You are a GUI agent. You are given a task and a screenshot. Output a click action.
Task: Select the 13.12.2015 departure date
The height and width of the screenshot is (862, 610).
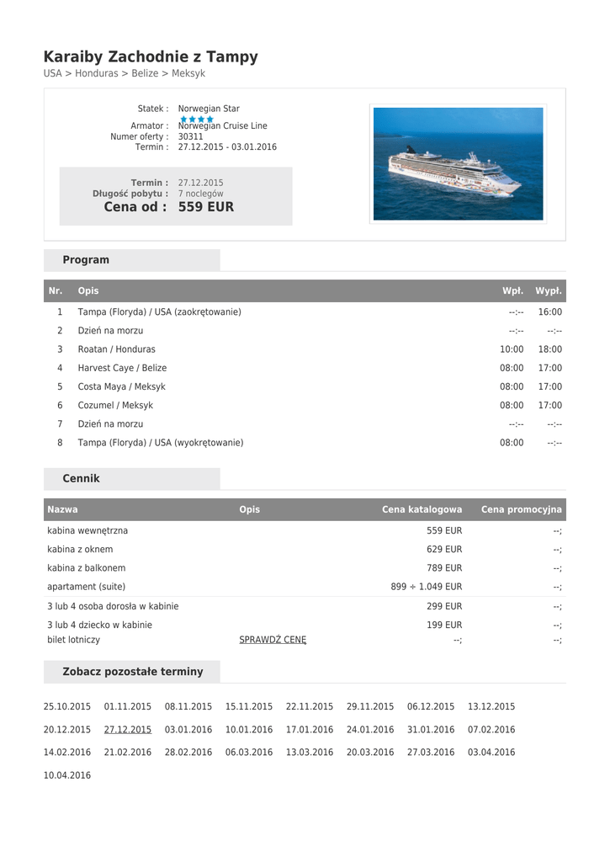pos(491,707)
